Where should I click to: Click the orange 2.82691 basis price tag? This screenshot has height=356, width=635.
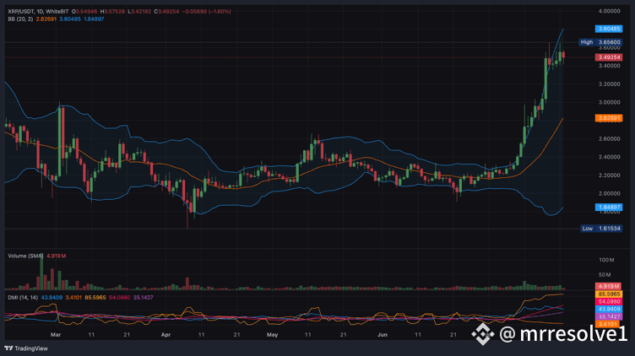click(609, 118)
